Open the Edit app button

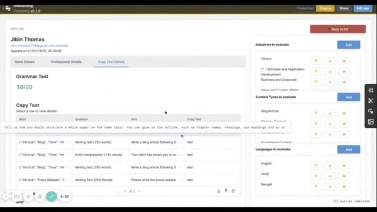pos(363,8)
